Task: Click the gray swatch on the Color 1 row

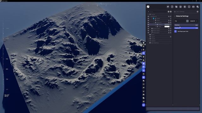Action: (167, 24)
